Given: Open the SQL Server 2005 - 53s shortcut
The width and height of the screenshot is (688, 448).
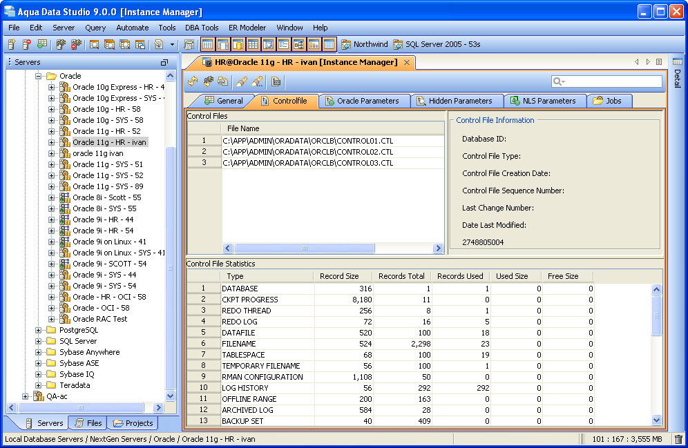Looking at the screenshot, I should click(437, 44).
